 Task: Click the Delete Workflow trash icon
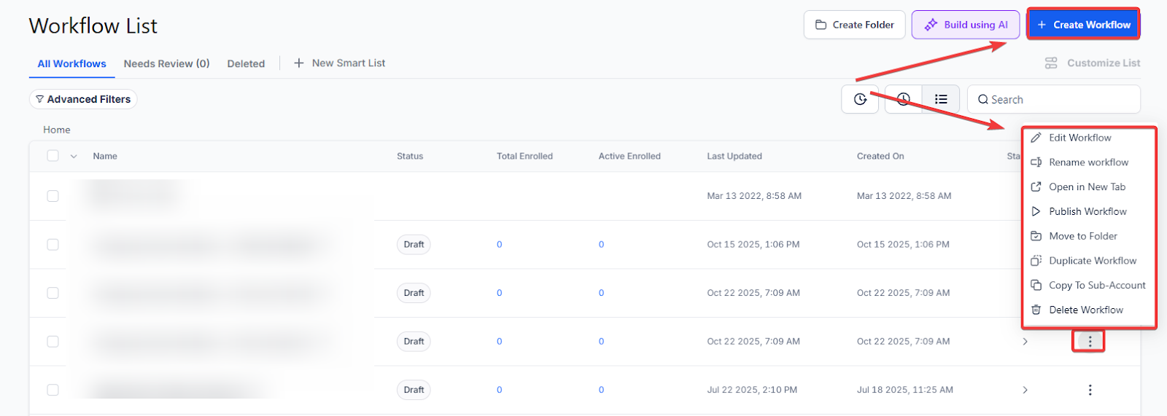[x=1036, y=310]
